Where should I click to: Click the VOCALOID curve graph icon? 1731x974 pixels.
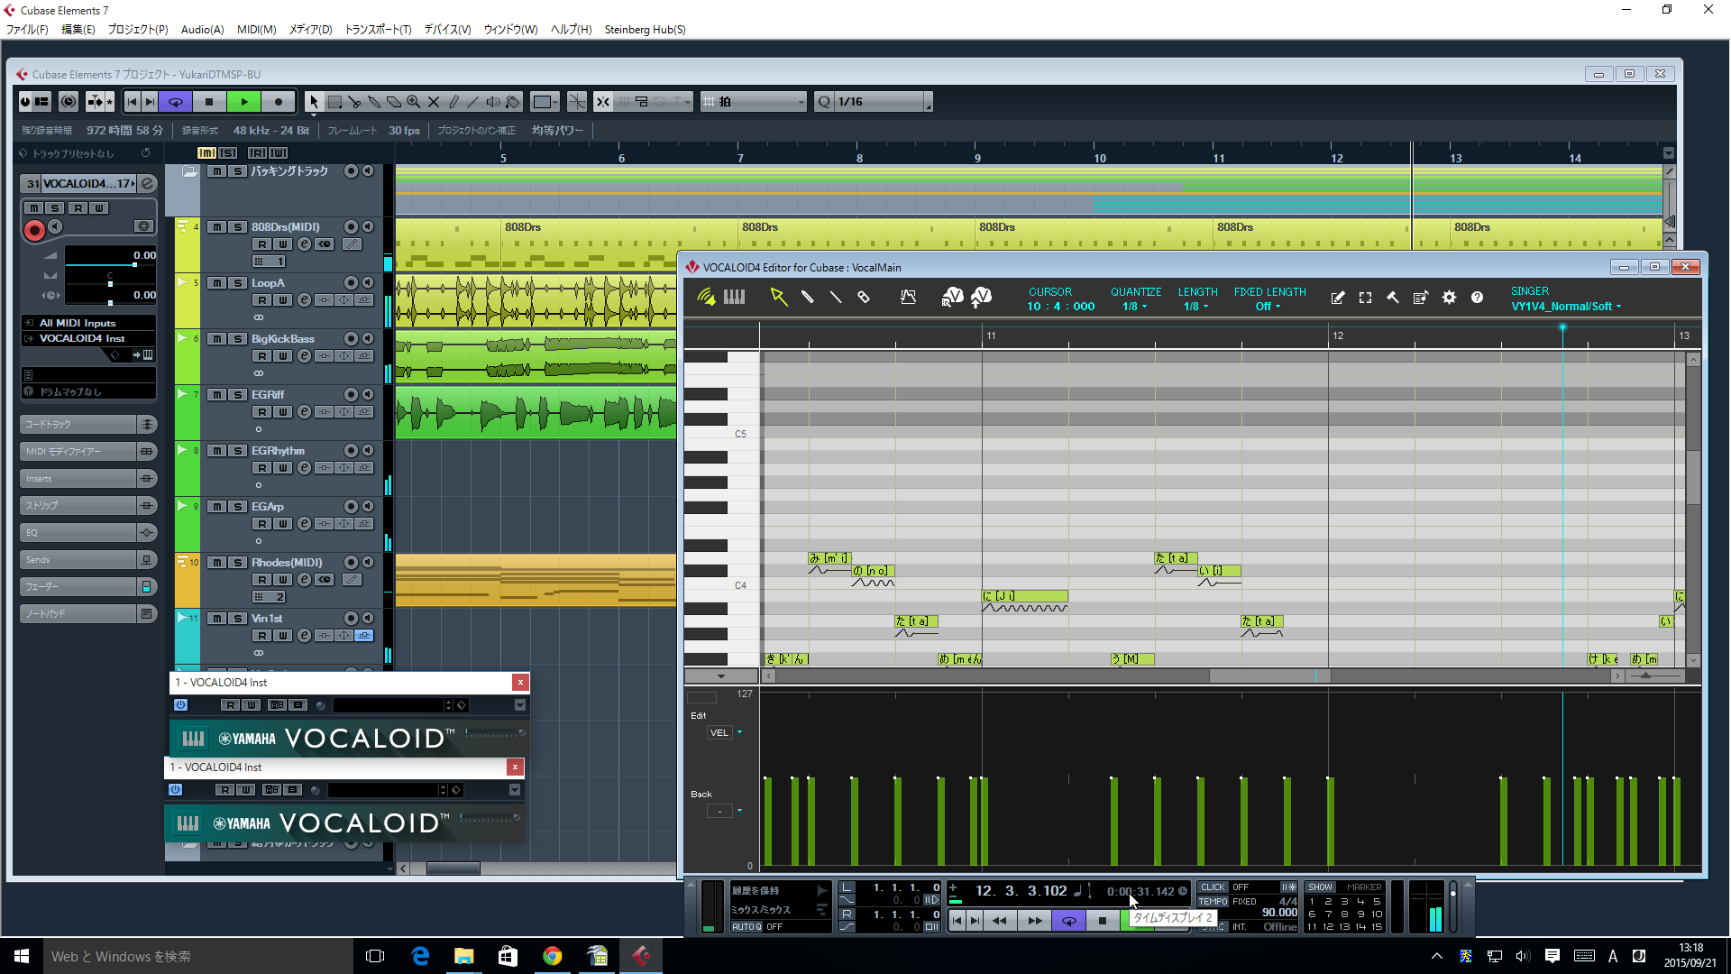point(908,297)
